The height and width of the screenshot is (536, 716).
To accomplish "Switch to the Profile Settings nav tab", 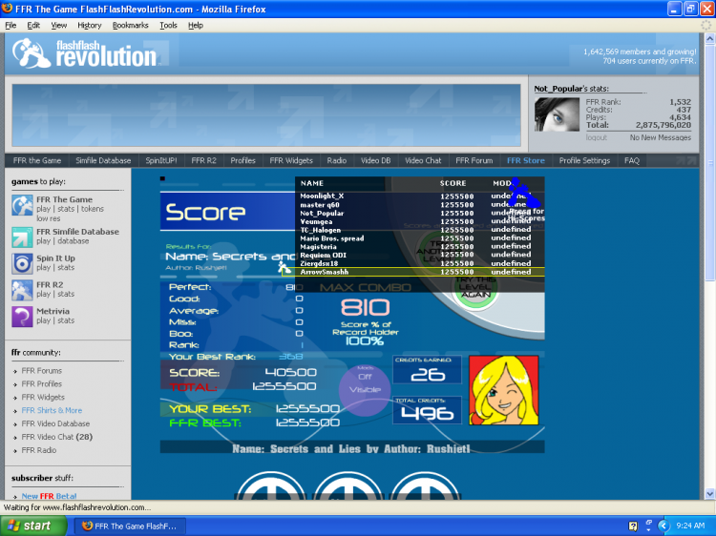I will click(584, 161).
